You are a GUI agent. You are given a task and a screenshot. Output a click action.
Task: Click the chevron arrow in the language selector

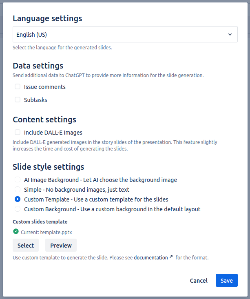(230, 35)
